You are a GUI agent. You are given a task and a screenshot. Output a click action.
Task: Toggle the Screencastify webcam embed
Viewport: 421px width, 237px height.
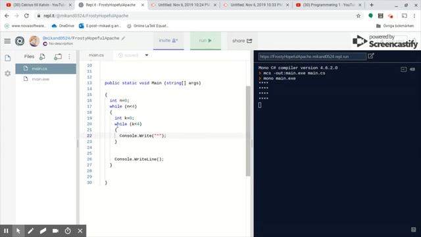[55, 231]
